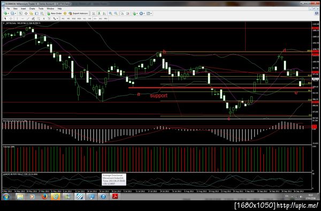Click the red 'support' text label on chart

point(159,96)
